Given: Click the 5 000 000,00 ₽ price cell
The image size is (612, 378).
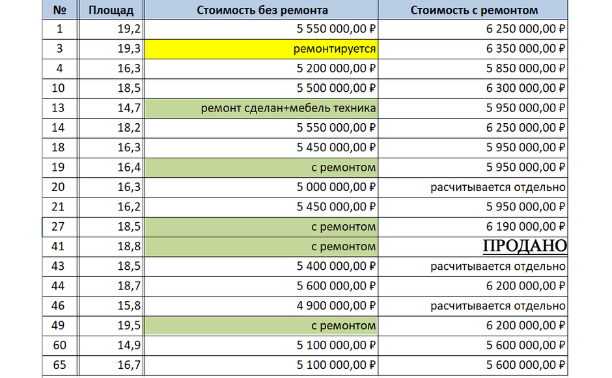Looking at the screenshot, I should point(261,187).
